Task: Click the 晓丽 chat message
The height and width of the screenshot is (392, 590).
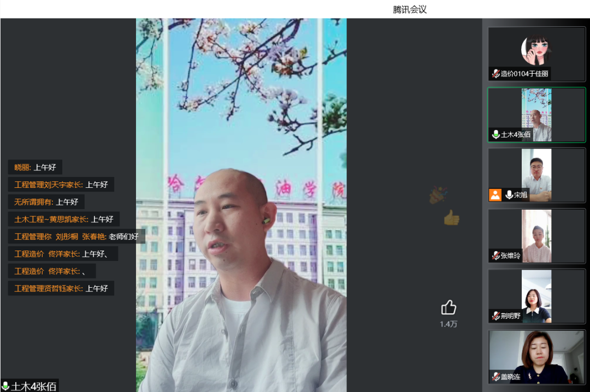Action: (x=35, y=167)
